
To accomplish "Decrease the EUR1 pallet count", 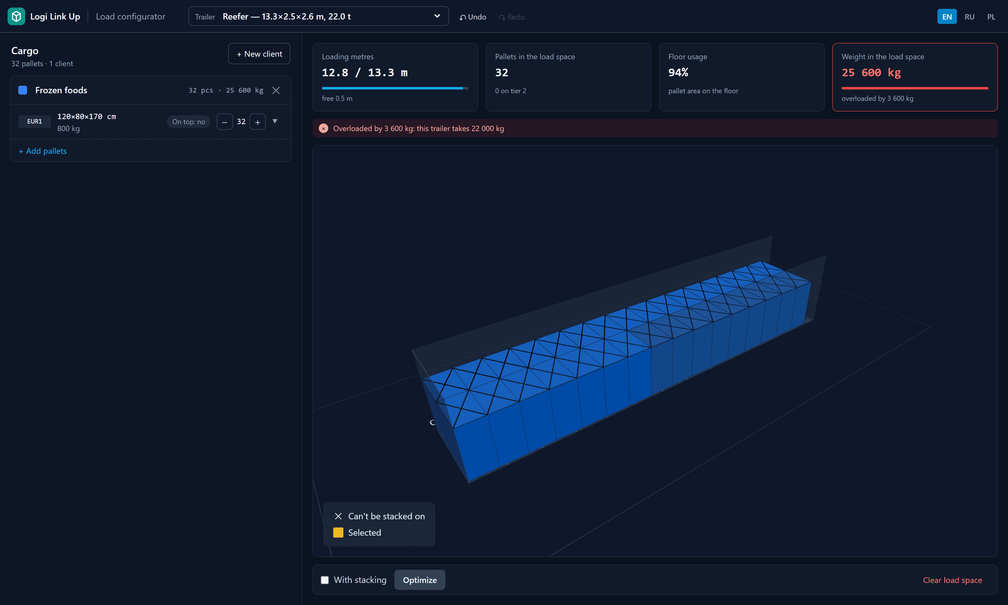I will point(225,122).
